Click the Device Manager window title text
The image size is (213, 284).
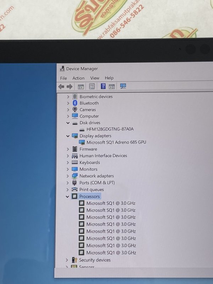coord(82,69)
